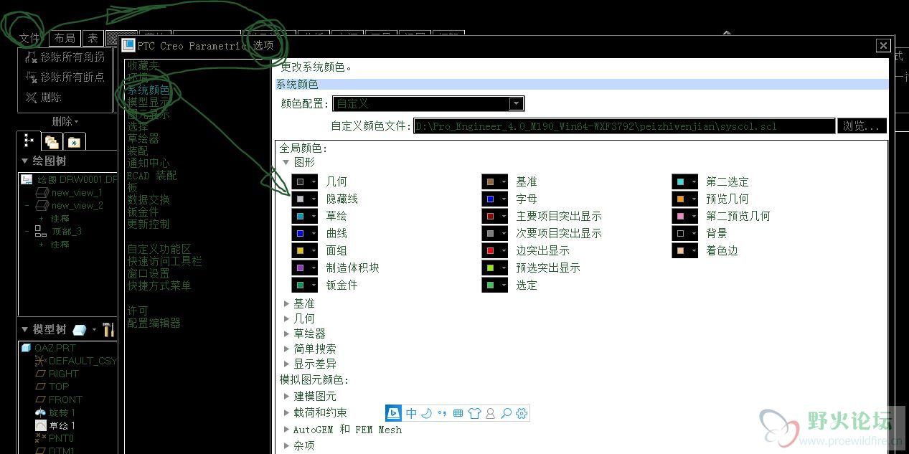Image resolution: width=909 pixels, height=454 pixels.
Task: Expand the 载荷和约束 group
Action: tap(286, 412)
